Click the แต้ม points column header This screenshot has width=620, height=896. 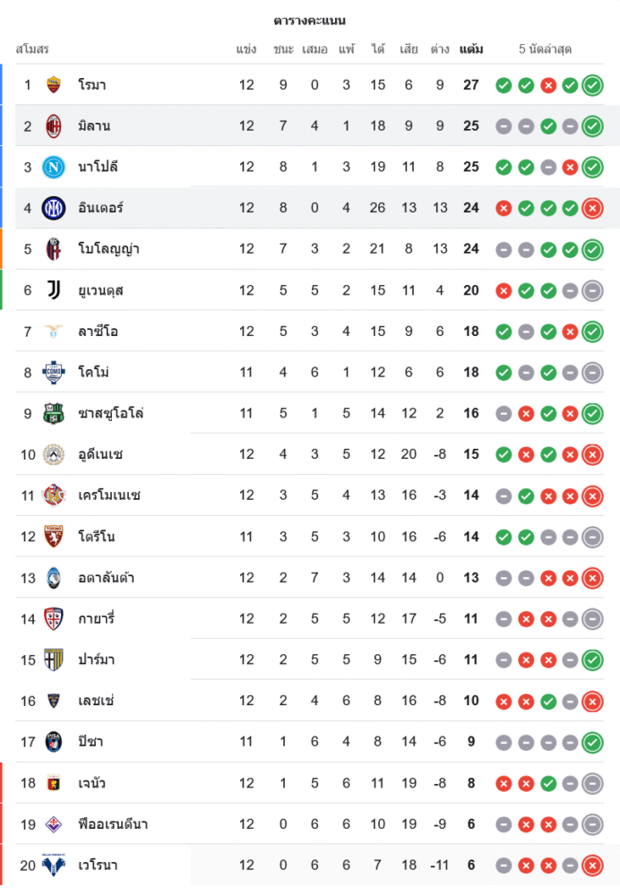[471, 49]
